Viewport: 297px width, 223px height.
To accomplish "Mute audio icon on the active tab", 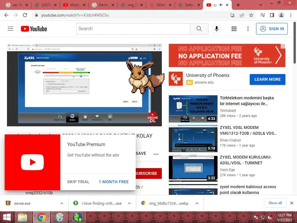I will (x=221, y=5).
